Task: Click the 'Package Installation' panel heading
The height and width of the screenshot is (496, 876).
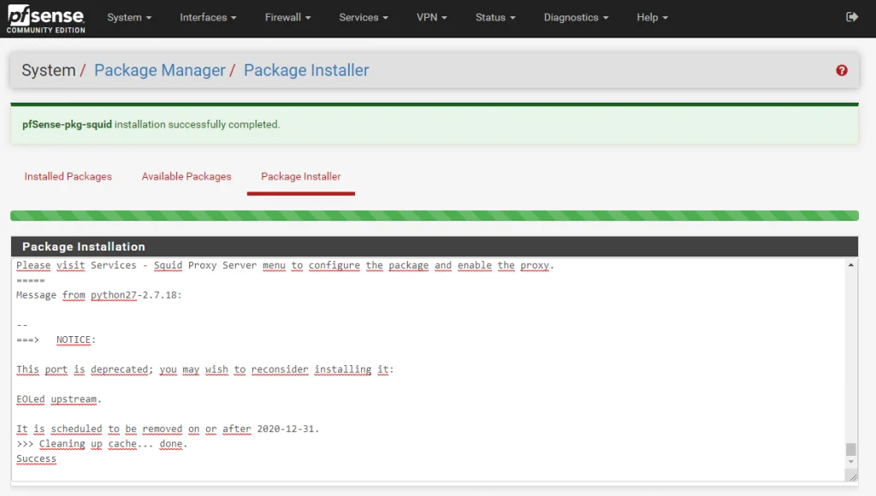Action: [84, 247]
